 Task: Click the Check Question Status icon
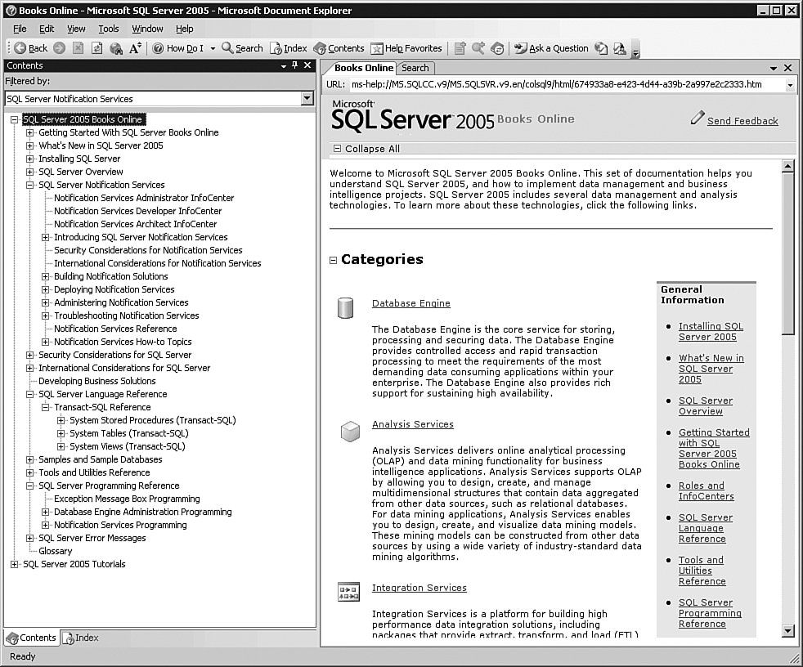coord(601,48)
